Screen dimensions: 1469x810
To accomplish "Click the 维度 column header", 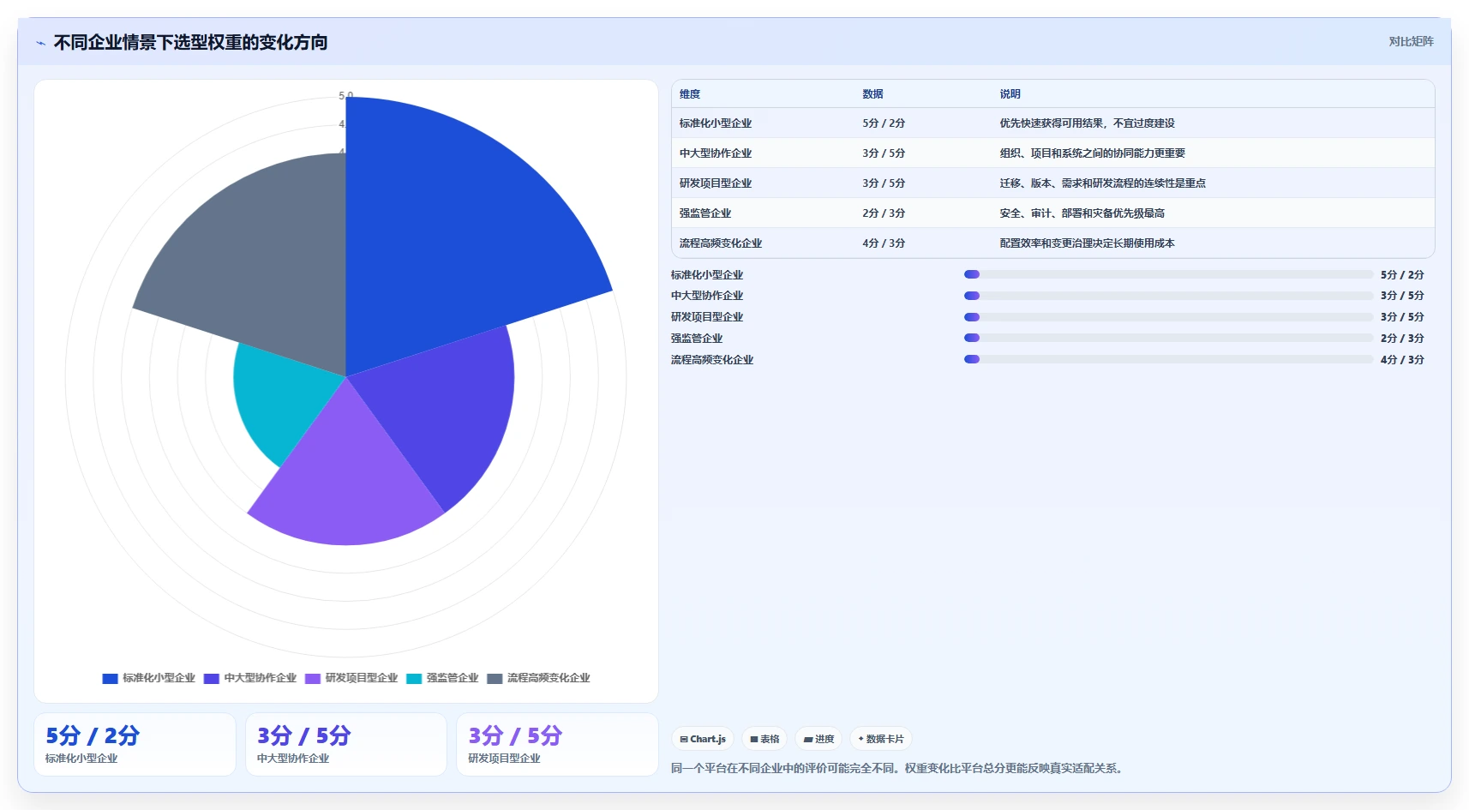I will (x=690, y=94).
